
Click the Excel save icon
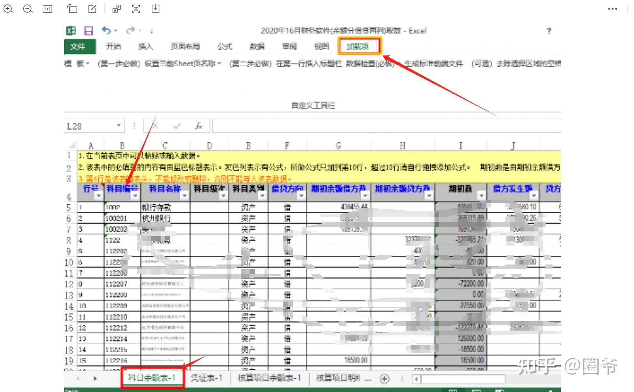pyautogui.click(x=89, y=31)
